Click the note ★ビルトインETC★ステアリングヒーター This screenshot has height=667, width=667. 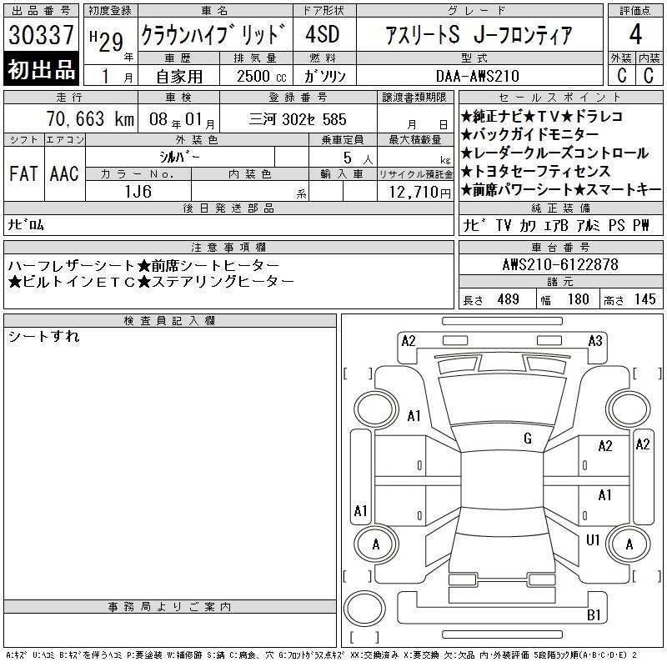151,282
